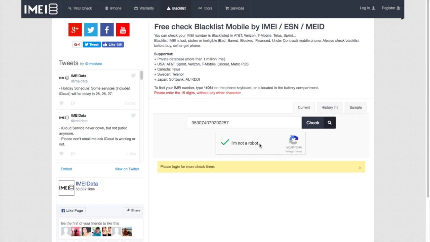This screenshot has height=242, width=430.
Task: Click the IMEI logo in header
Action: coord(41,9)
